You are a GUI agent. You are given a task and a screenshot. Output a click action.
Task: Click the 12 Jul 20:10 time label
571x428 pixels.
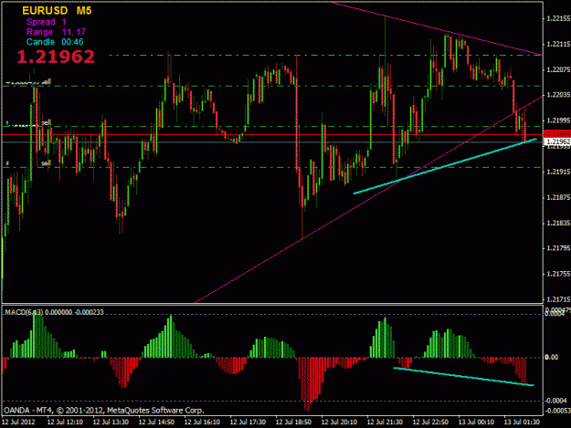(x=339, y=422)
